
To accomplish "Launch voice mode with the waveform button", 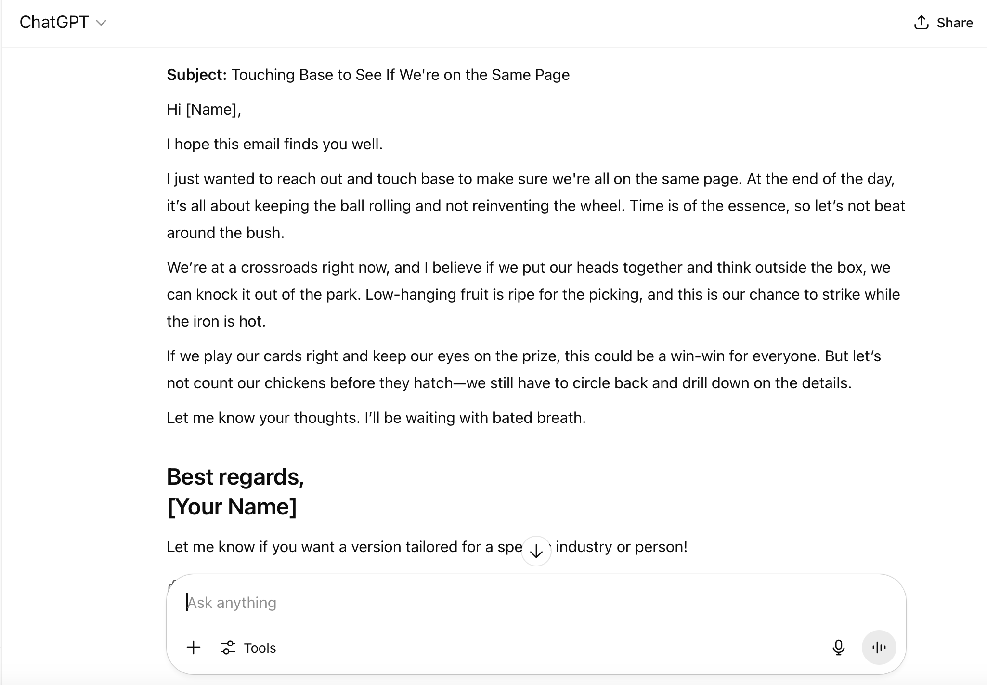I will coord(879,647).
